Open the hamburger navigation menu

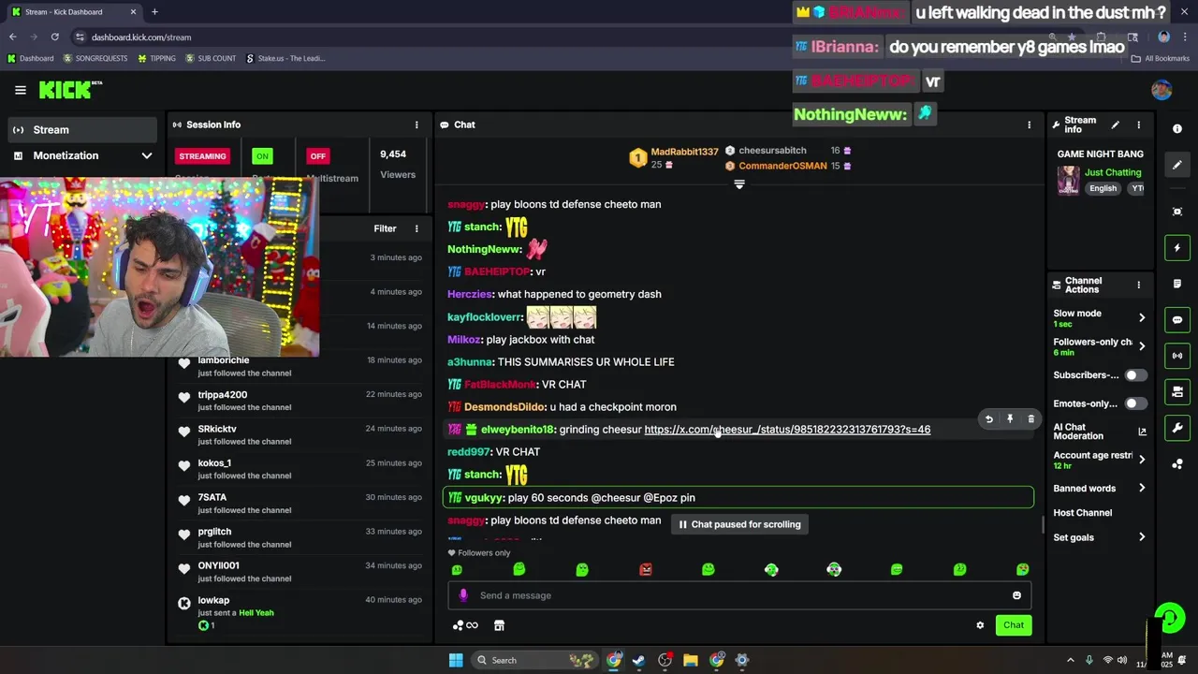tap(20, 90)
